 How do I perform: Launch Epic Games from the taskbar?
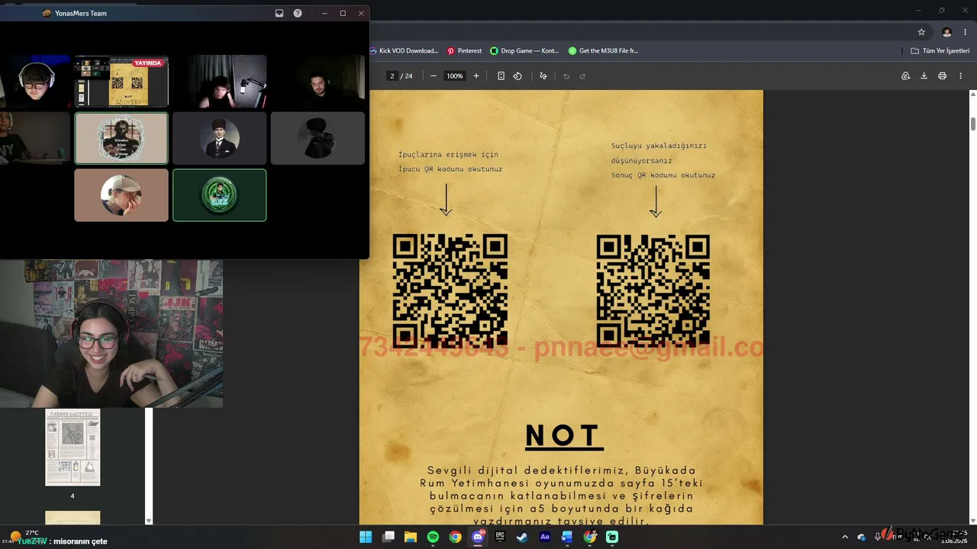(x=500, y=537)
